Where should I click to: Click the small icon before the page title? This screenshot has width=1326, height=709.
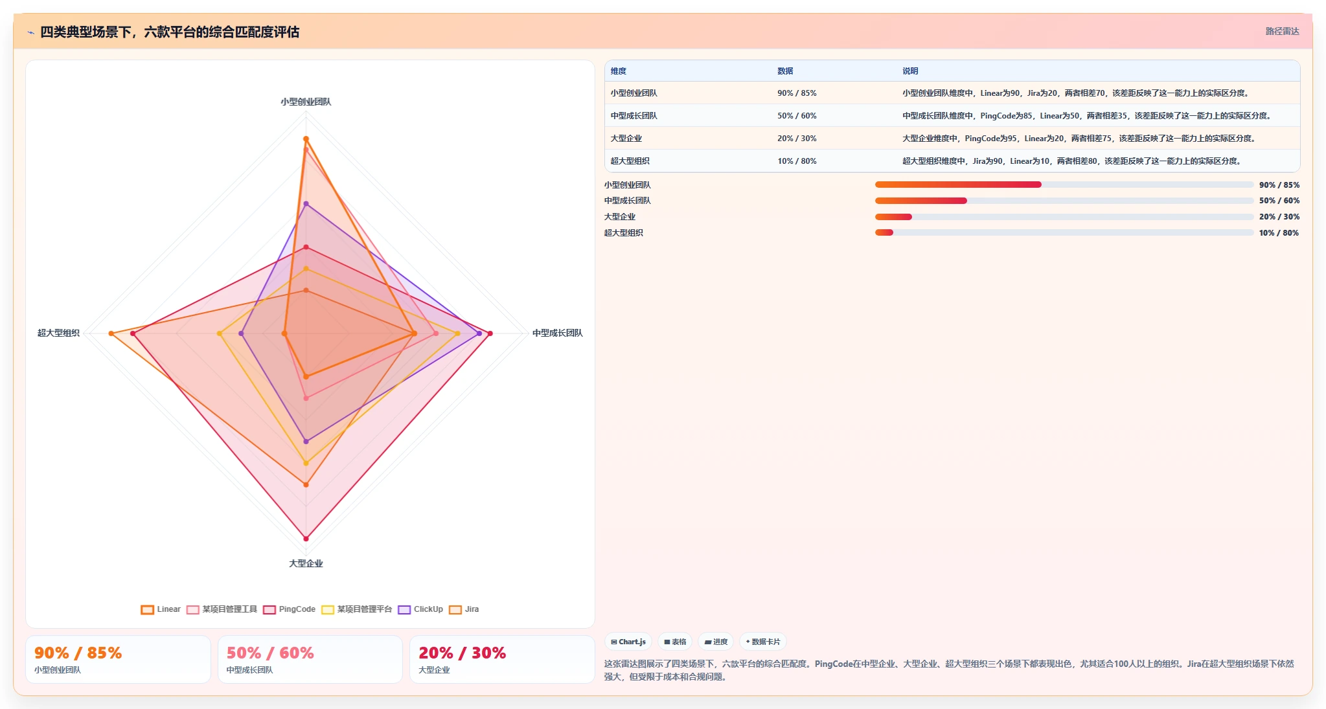coord(30,32)
